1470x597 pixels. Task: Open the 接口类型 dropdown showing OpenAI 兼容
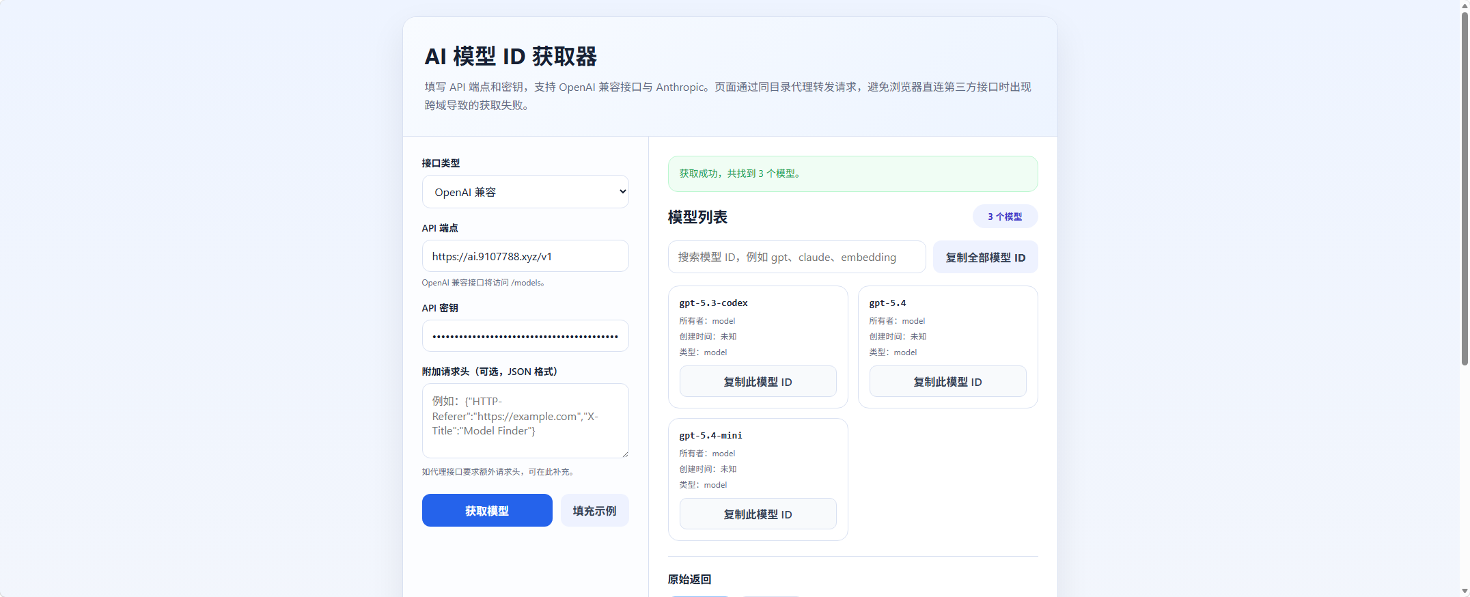525,192
